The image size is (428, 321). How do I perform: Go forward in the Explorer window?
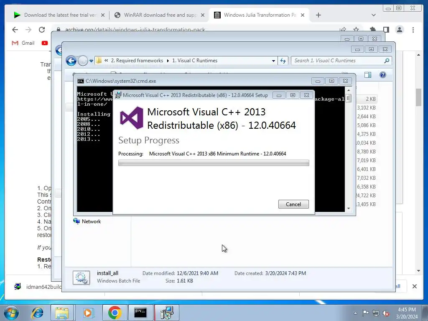[83, 61]
